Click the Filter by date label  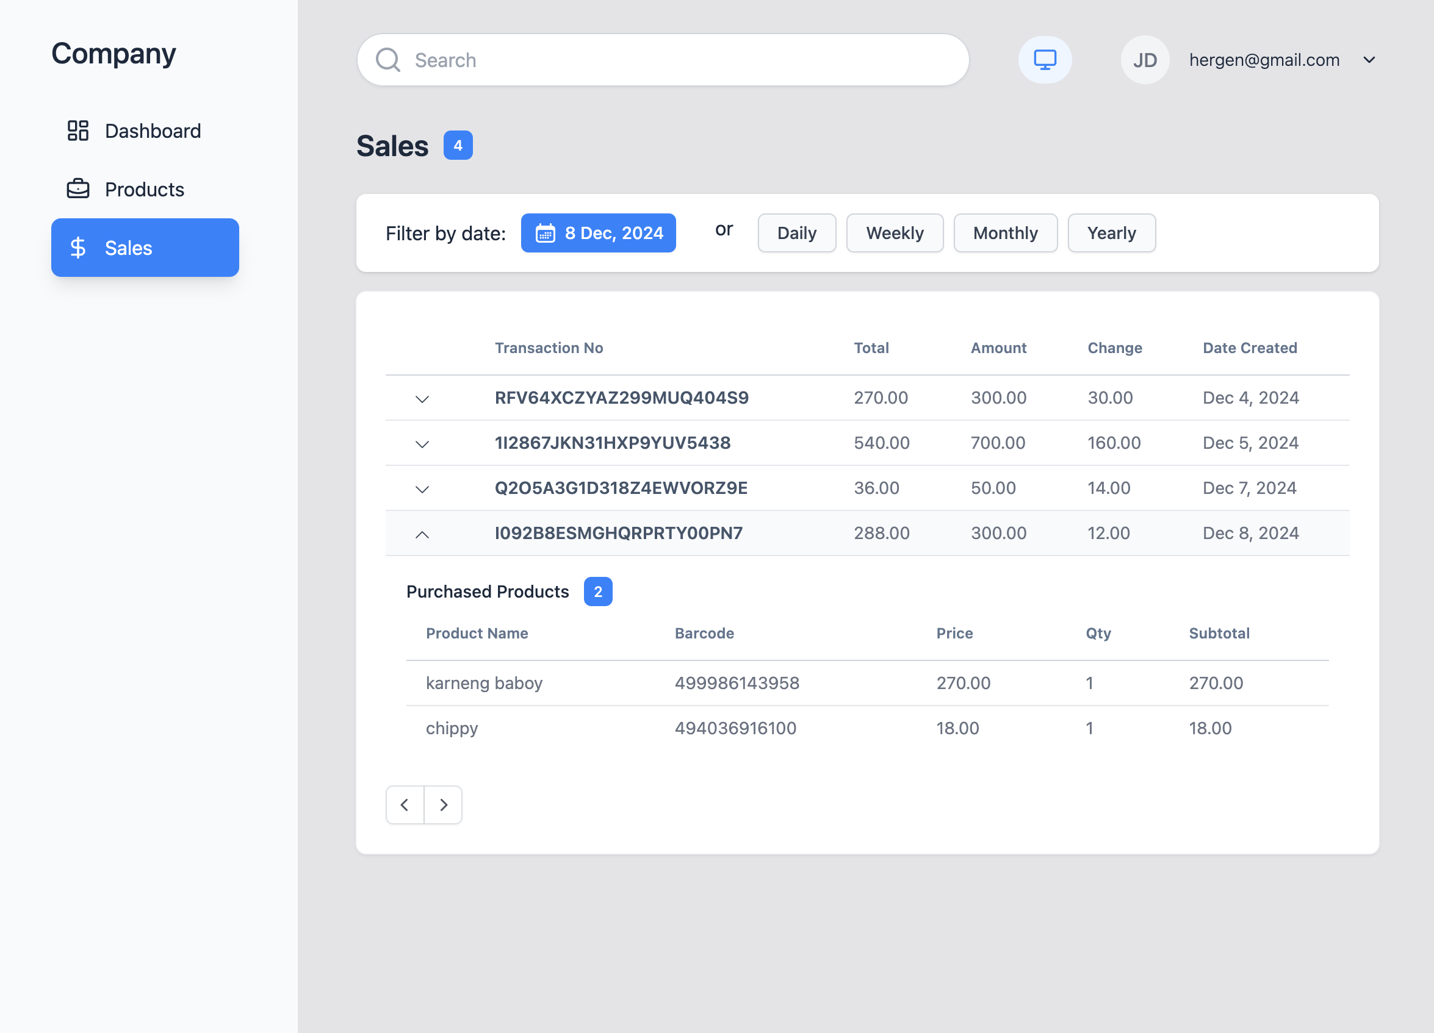[x=445, y=233]
